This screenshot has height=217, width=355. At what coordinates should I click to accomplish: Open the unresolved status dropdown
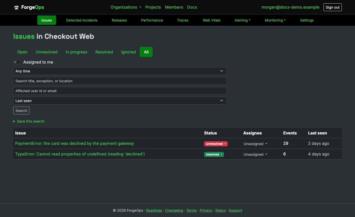216,144
